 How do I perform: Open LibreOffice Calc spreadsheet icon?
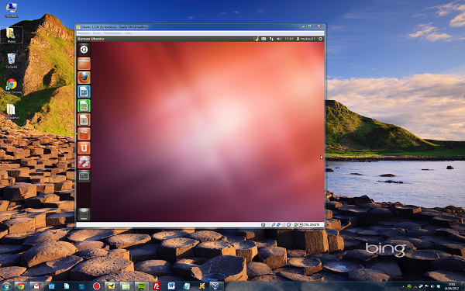84,106
